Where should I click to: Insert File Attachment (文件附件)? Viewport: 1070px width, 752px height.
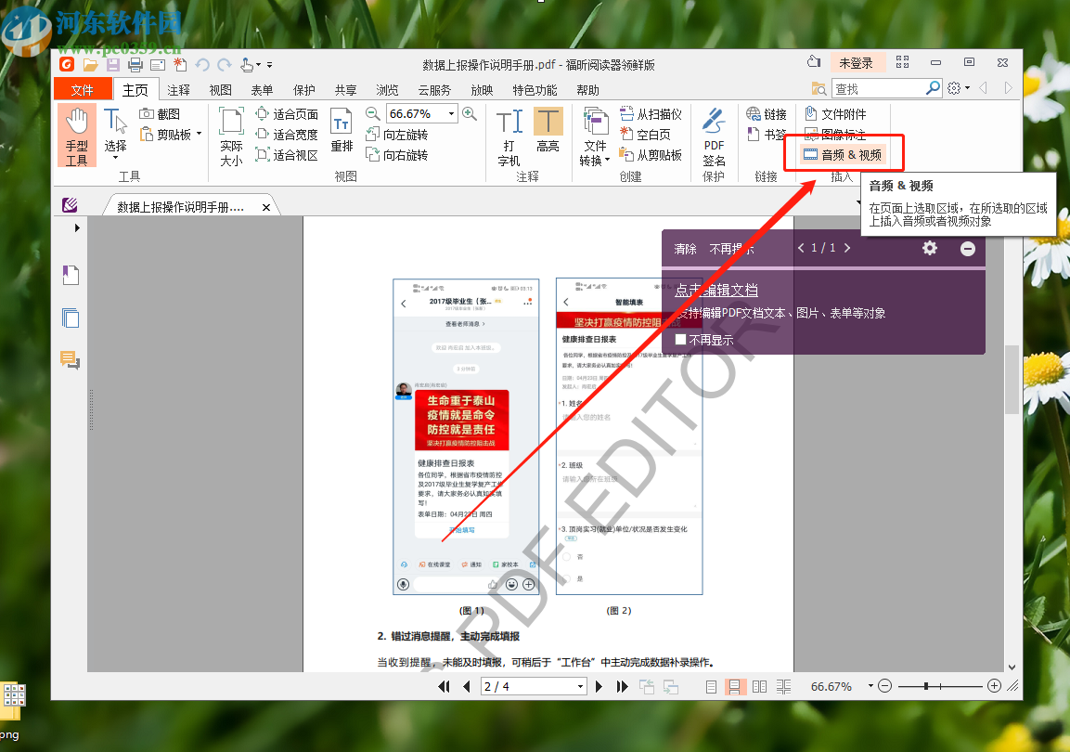coord(836,114)
